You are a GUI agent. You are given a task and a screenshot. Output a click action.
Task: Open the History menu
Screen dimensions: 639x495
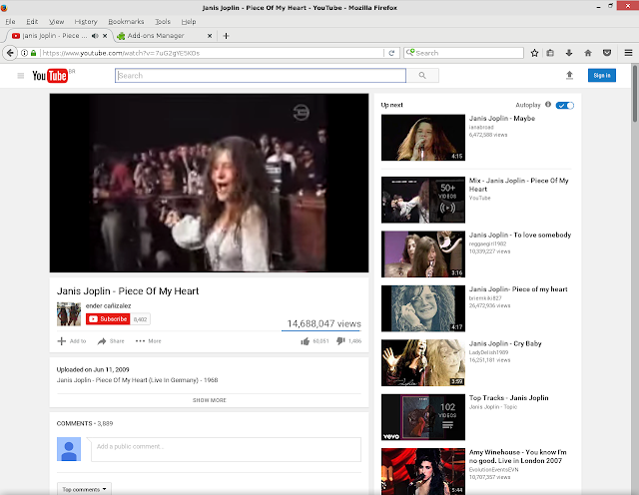[86, 22]
